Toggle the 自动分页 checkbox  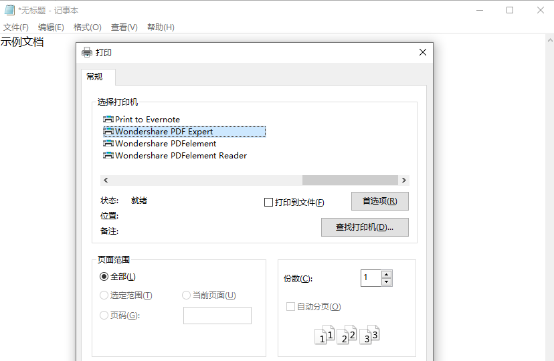(290, 307)
